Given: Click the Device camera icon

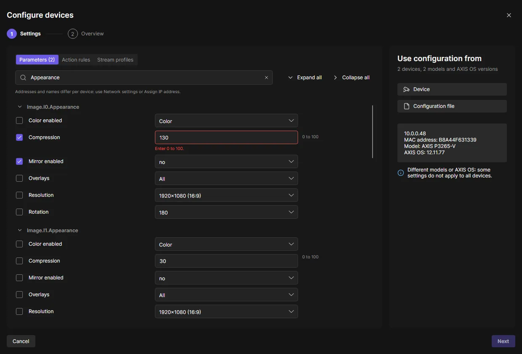Looking at the screenshot, I should pos(406,89).
